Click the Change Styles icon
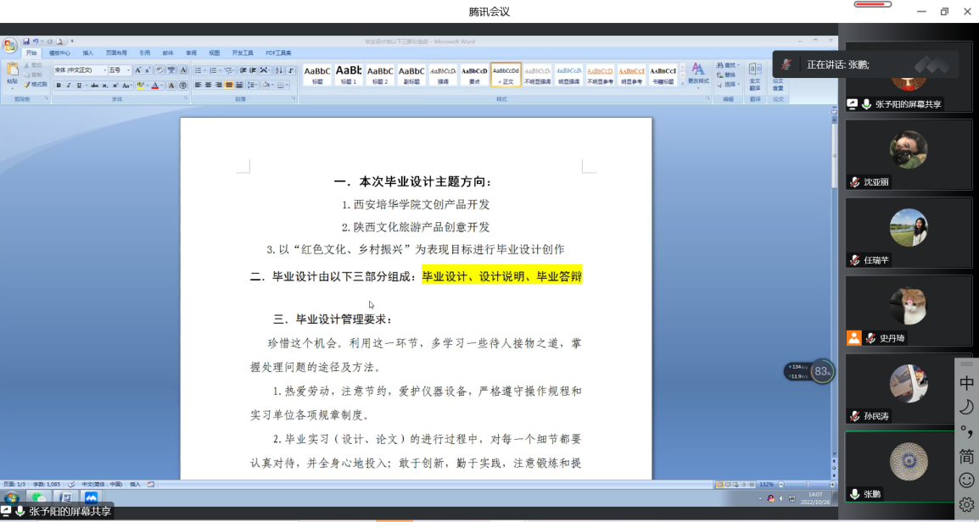 tap(697, 73)
